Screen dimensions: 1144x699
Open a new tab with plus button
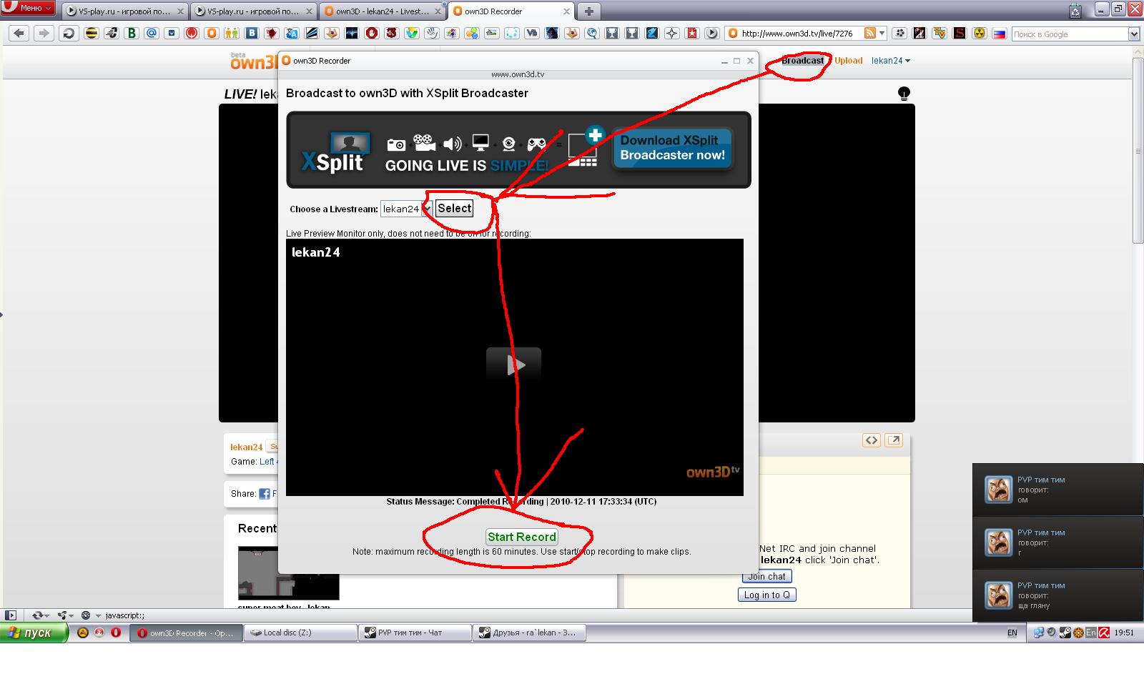tap(588, 11)
